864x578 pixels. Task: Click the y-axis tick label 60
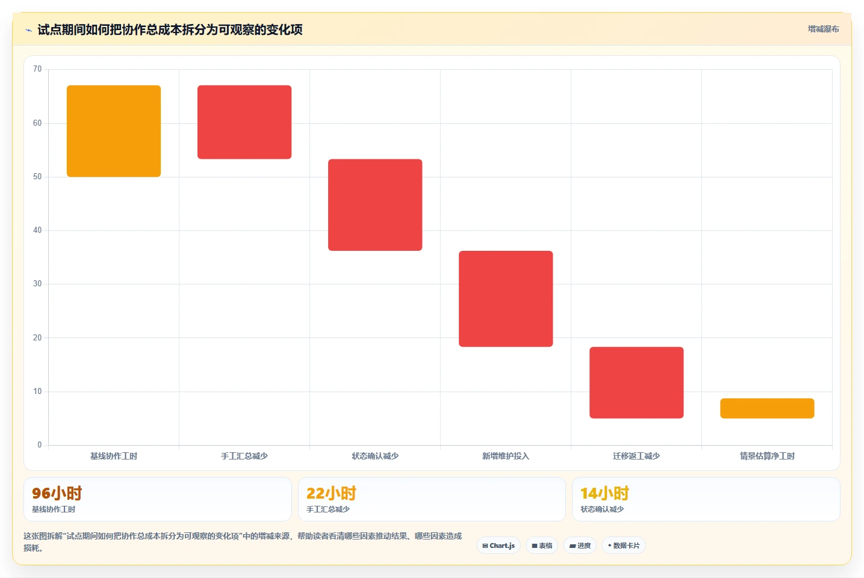37,123
